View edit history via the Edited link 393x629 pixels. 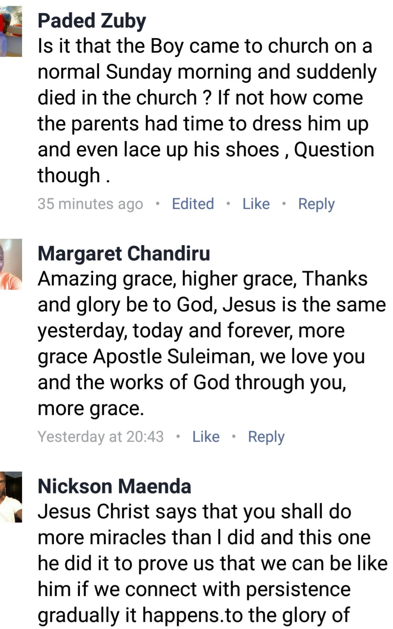click(x=193, y=204)
